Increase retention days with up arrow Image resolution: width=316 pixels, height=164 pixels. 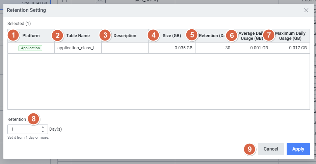pos(43,127)
